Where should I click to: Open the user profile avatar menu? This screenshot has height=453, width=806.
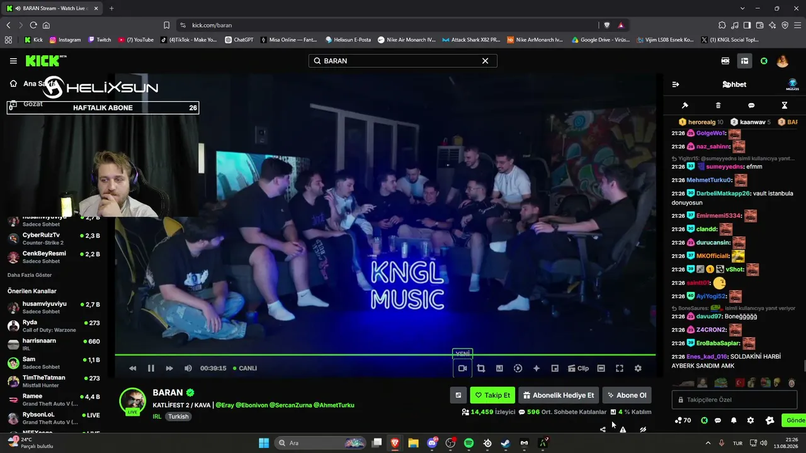click(783, 61)
